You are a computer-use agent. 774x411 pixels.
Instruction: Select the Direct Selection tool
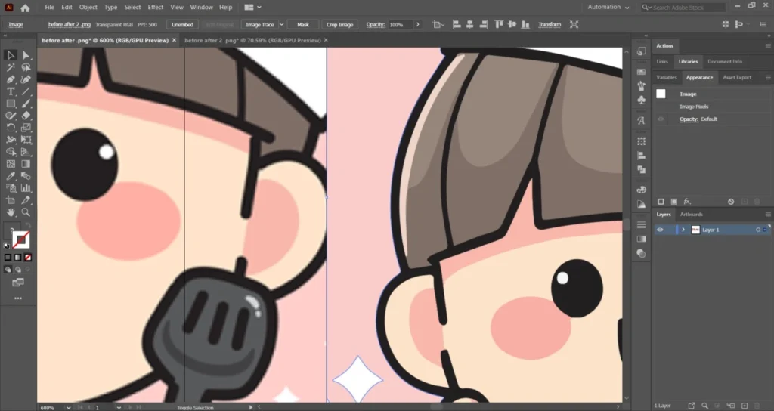(x=26, y=55)
